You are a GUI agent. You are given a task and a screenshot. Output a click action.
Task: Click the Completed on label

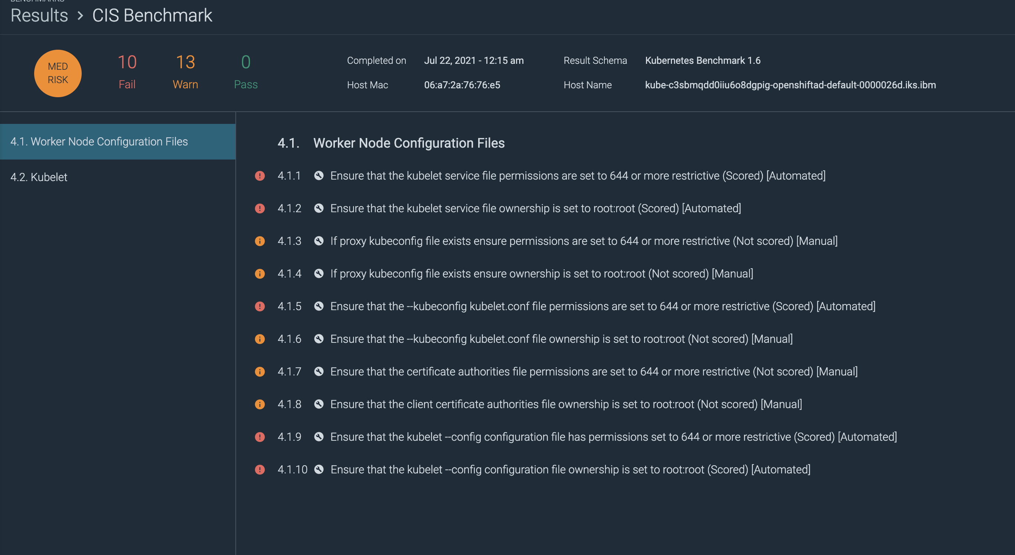pyautogui.click(x=376, y=60)
